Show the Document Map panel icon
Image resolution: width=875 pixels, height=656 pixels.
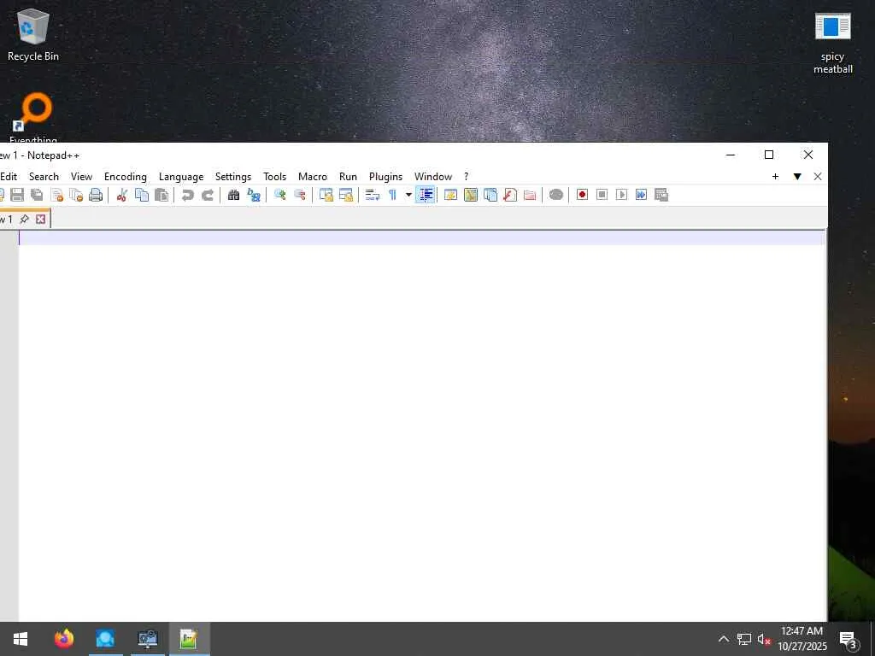pyautogui.click(x=471, y=195)
